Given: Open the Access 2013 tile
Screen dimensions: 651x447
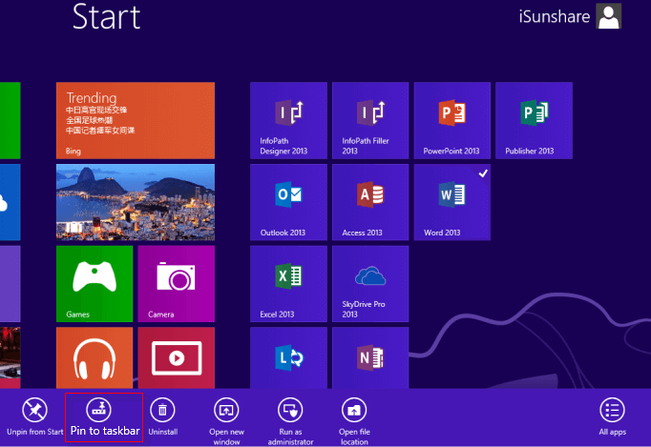Looking at the screenshot, I should tap(369, 202).
